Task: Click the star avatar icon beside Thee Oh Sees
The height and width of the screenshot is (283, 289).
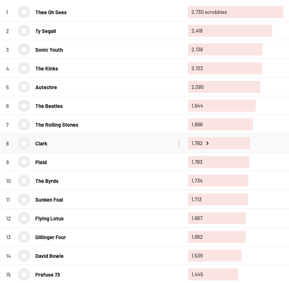Action: (x=24, y=12)
